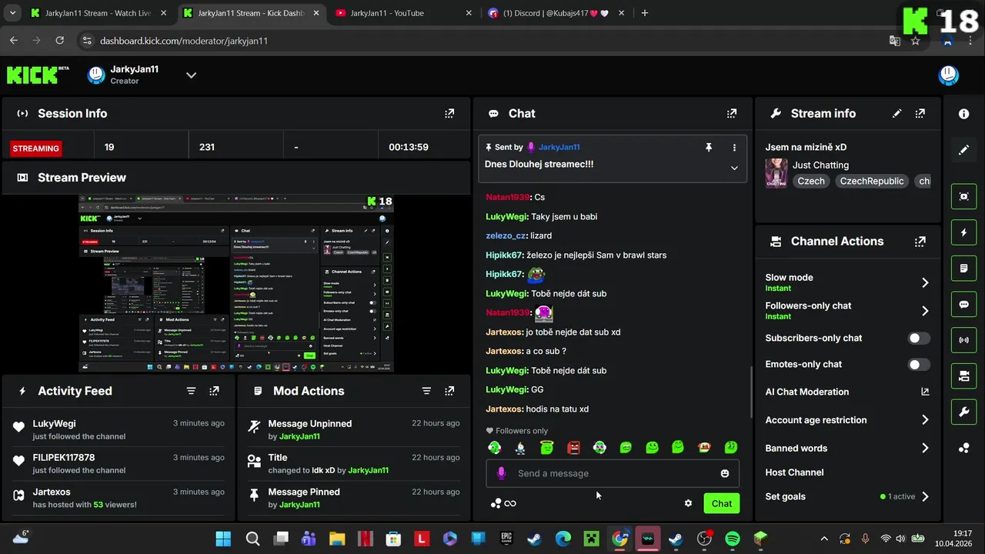Click the document sidebar icon
Screen dimensions: 985x554
(963, 269)
